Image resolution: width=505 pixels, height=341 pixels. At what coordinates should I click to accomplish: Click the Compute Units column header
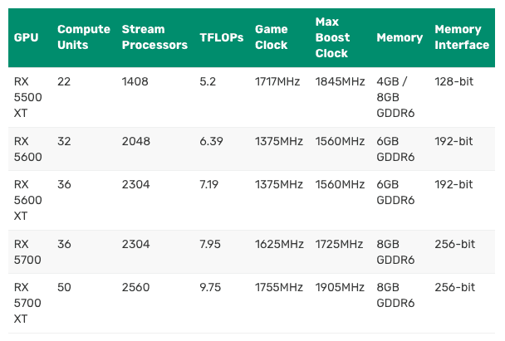[84, 37]
